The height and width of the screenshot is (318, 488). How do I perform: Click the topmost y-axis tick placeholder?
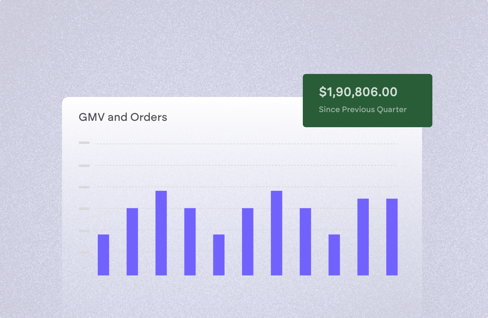point(84,143)
